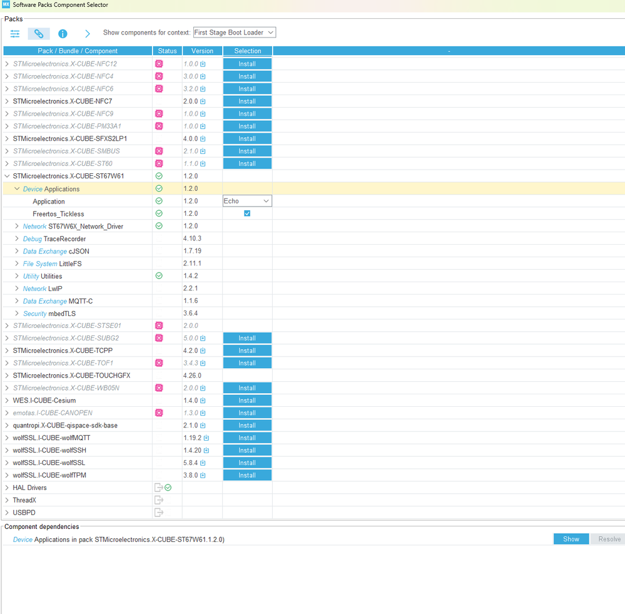Expand the wolfSSL.I-CUBE-wolfMQTT pack
Image resolution: width=625 pixels, height=614 pixels.
click(7, 437)
